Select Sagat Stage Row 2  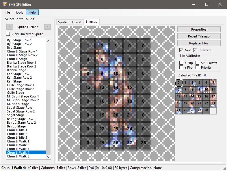click(x=26, y=111)
